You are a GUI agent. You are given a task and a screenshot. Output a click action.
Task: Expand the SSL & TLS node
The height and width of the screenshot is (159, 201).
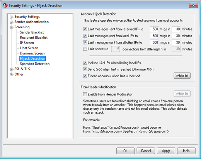coord(11,69)
